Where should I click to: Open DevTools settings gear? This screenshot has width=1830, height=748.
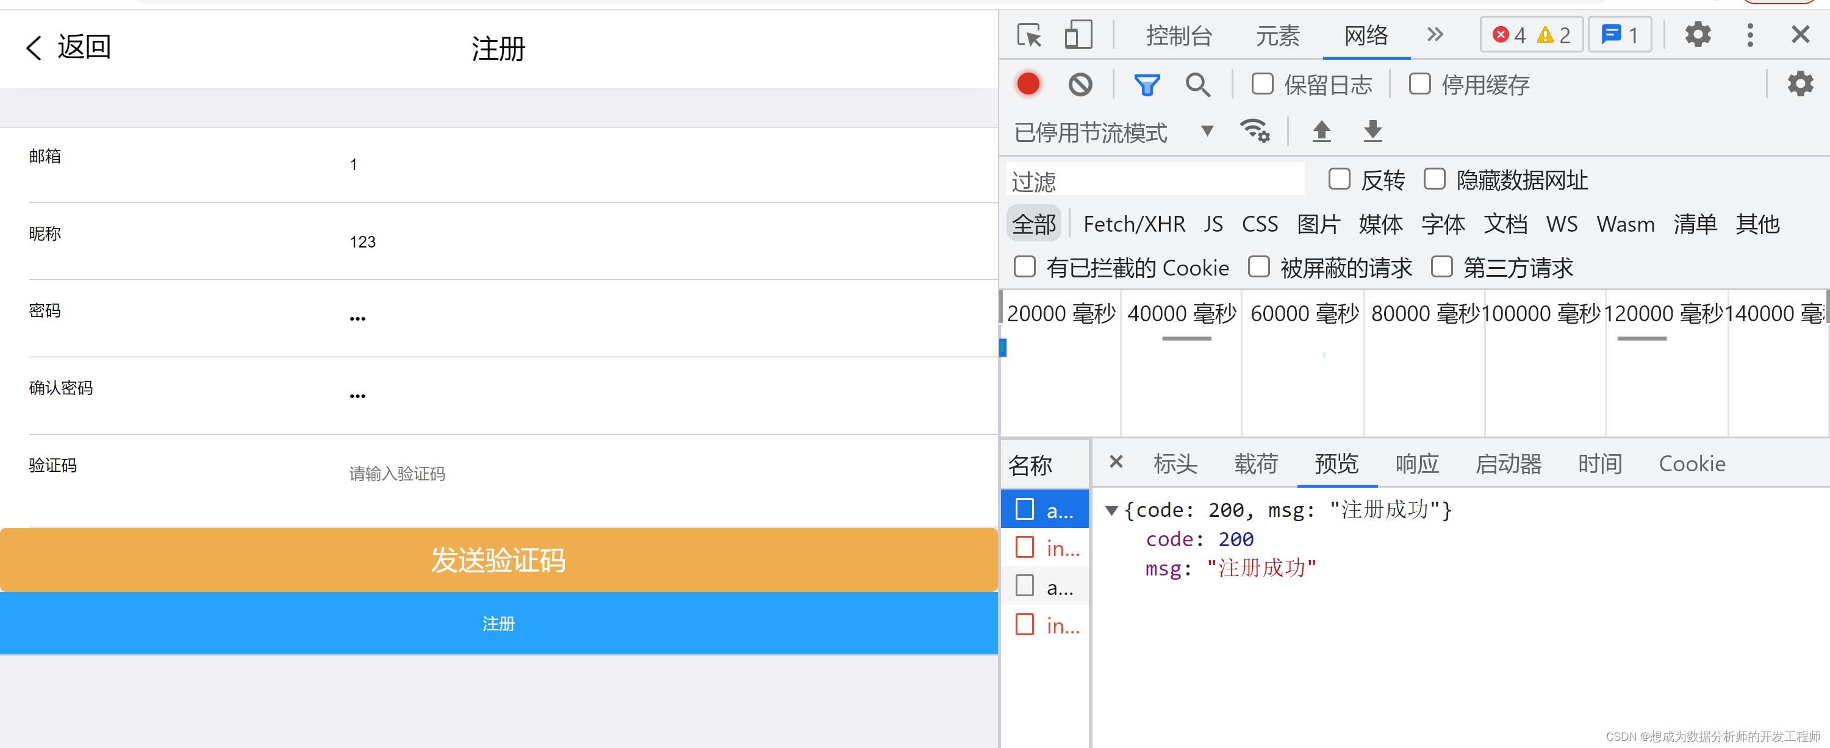tap(1697, 34)
